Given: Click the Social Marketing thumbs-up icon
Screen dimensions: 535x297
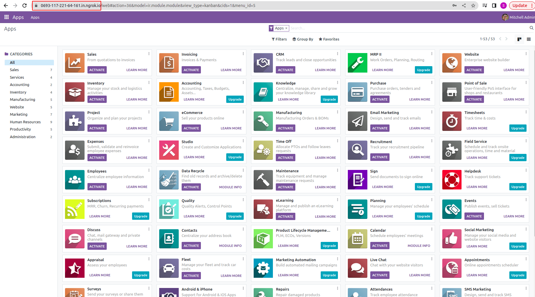Looking at the screenshot, I should [x=452, y=238].
